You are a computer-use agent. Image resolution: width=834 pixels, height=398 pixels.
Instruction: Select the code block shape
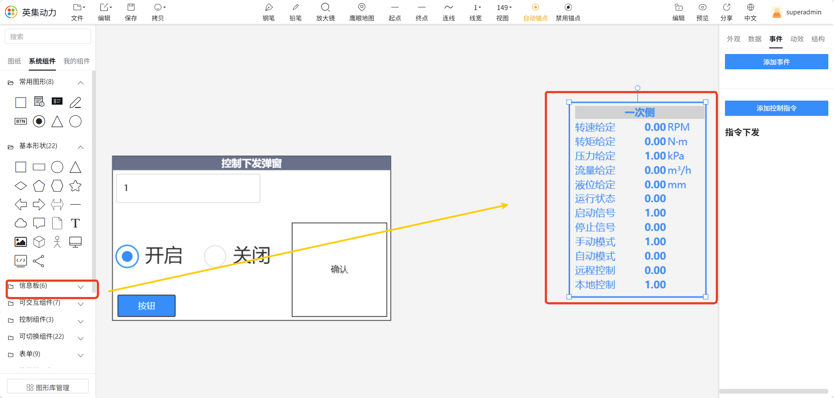(21, 261)
